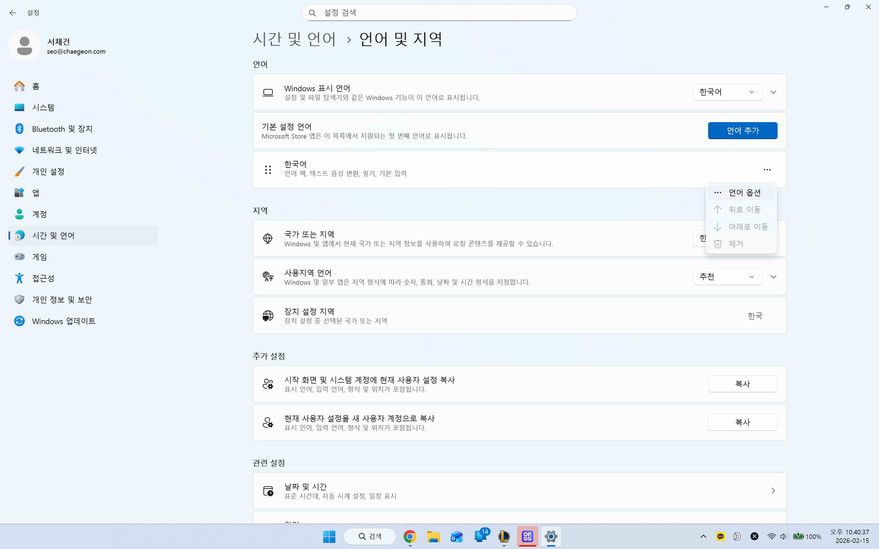Open 접근성 settings
The width and height of the screenshot is (879, 549).
[x=43, y=278]
